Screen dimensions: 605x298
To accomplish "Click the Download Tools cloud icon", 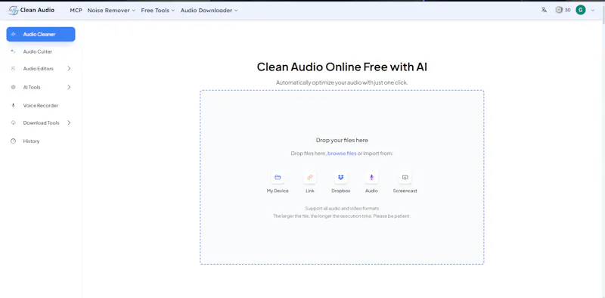I will [x=13, y=123].
